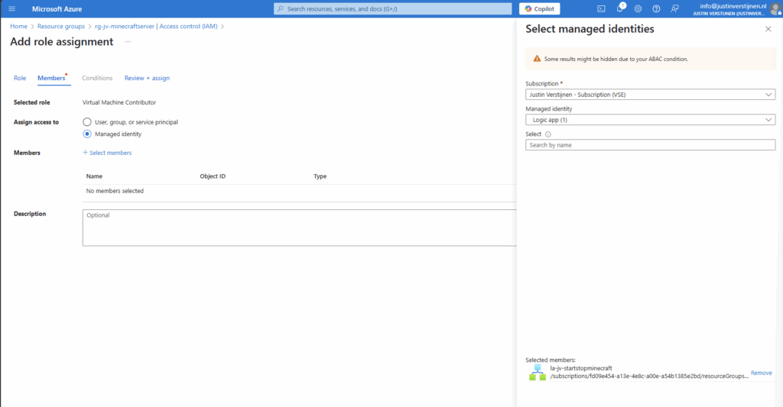Click the feedback icon in header
The height and width of the screenshot is (407, 783).
674,8
